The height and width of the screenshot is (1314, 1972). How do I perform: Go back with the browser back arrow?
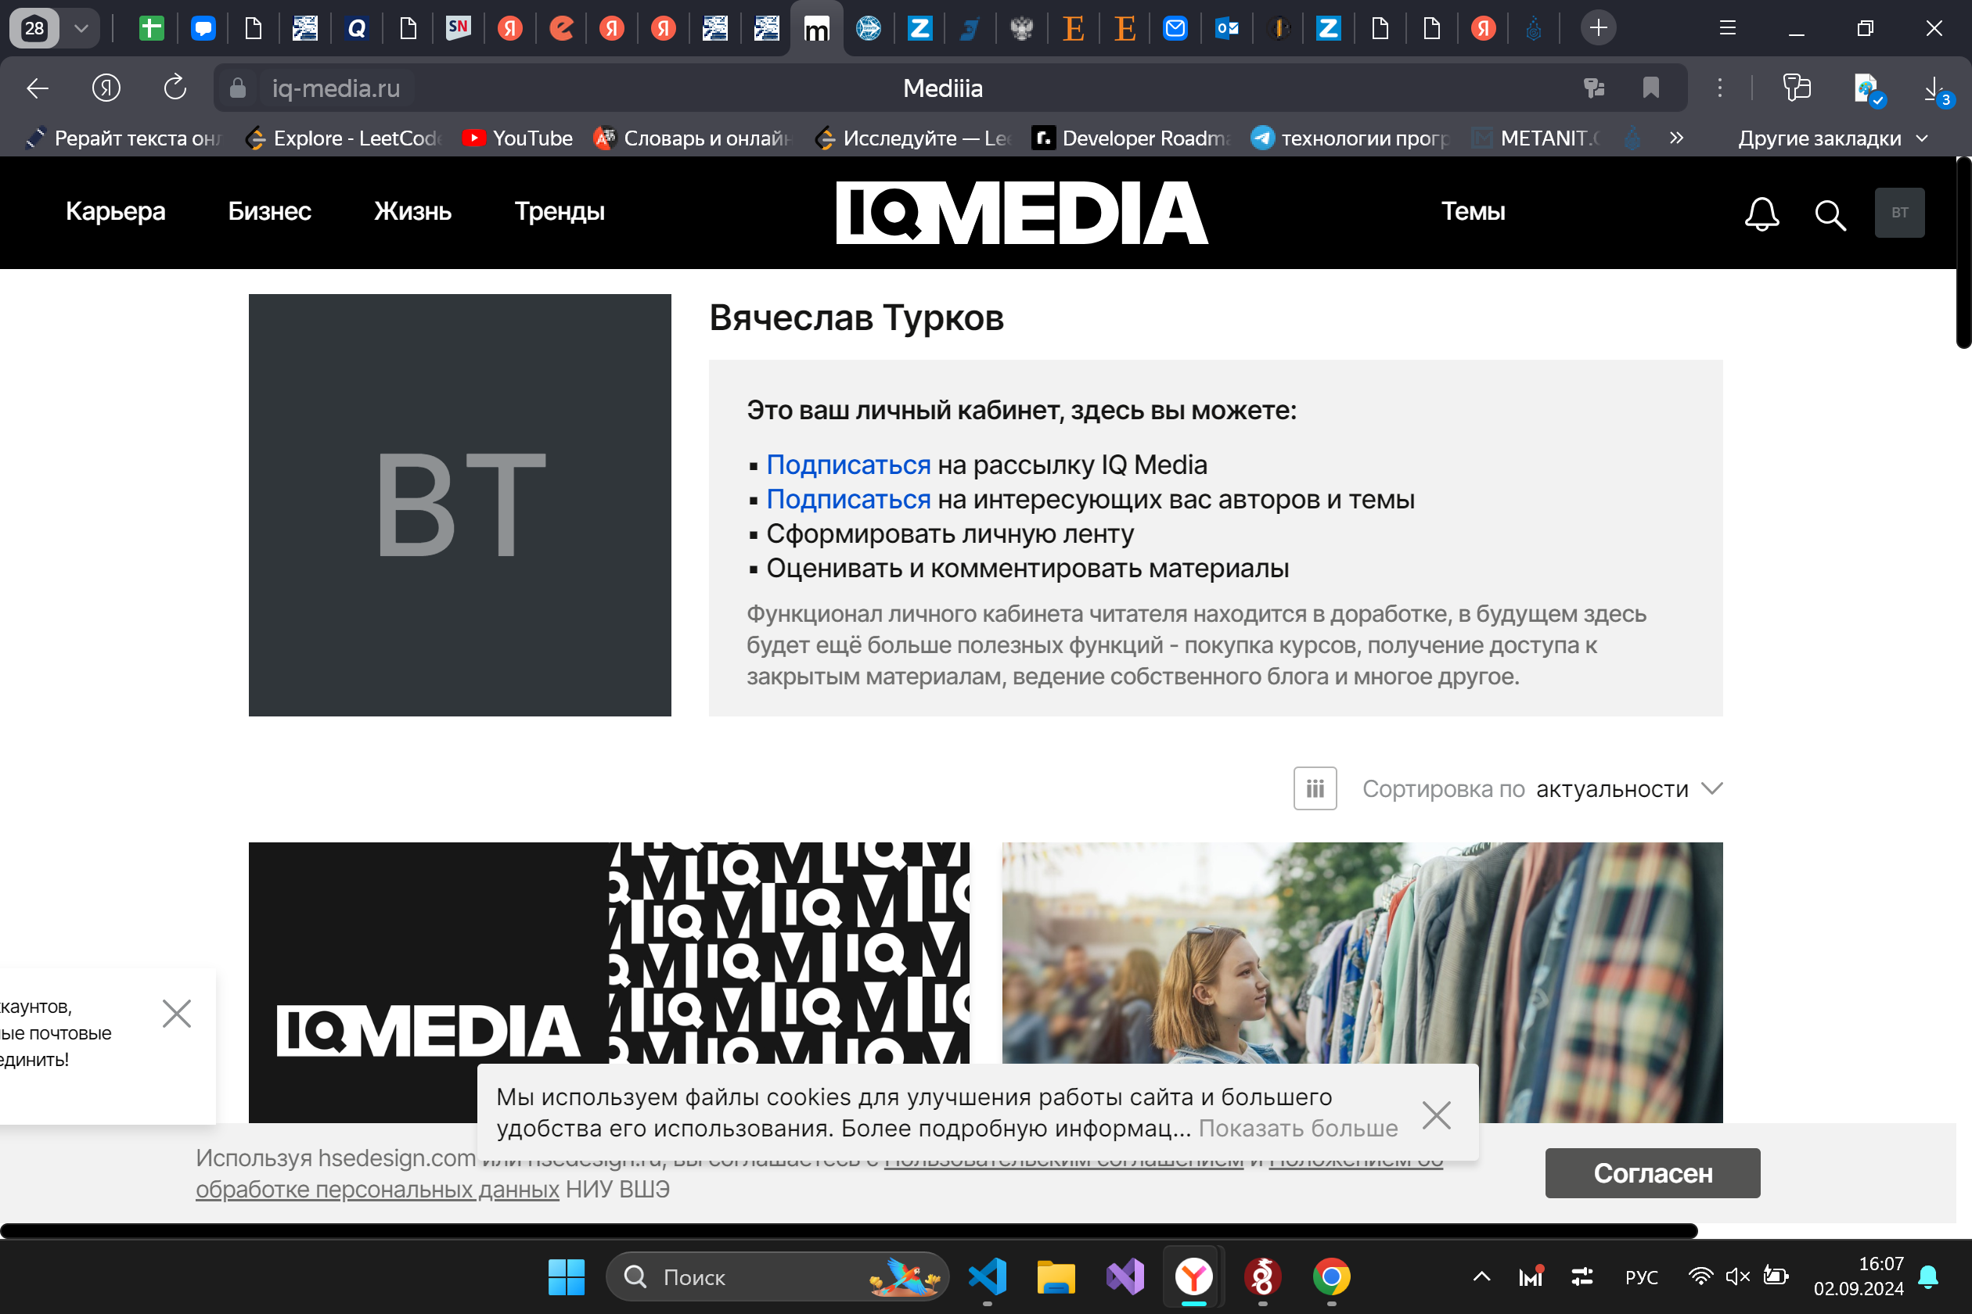pyautogui.click(x=37, y=88)
